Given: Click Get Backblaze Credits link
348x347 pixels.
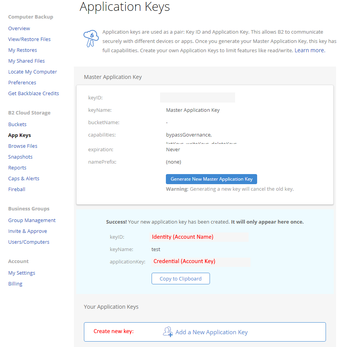Looking at the screenshot, I should (x=34, y=94).
